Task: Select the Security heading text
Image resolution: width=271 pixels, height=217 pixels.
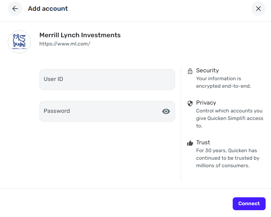Action: pos(207,71)
